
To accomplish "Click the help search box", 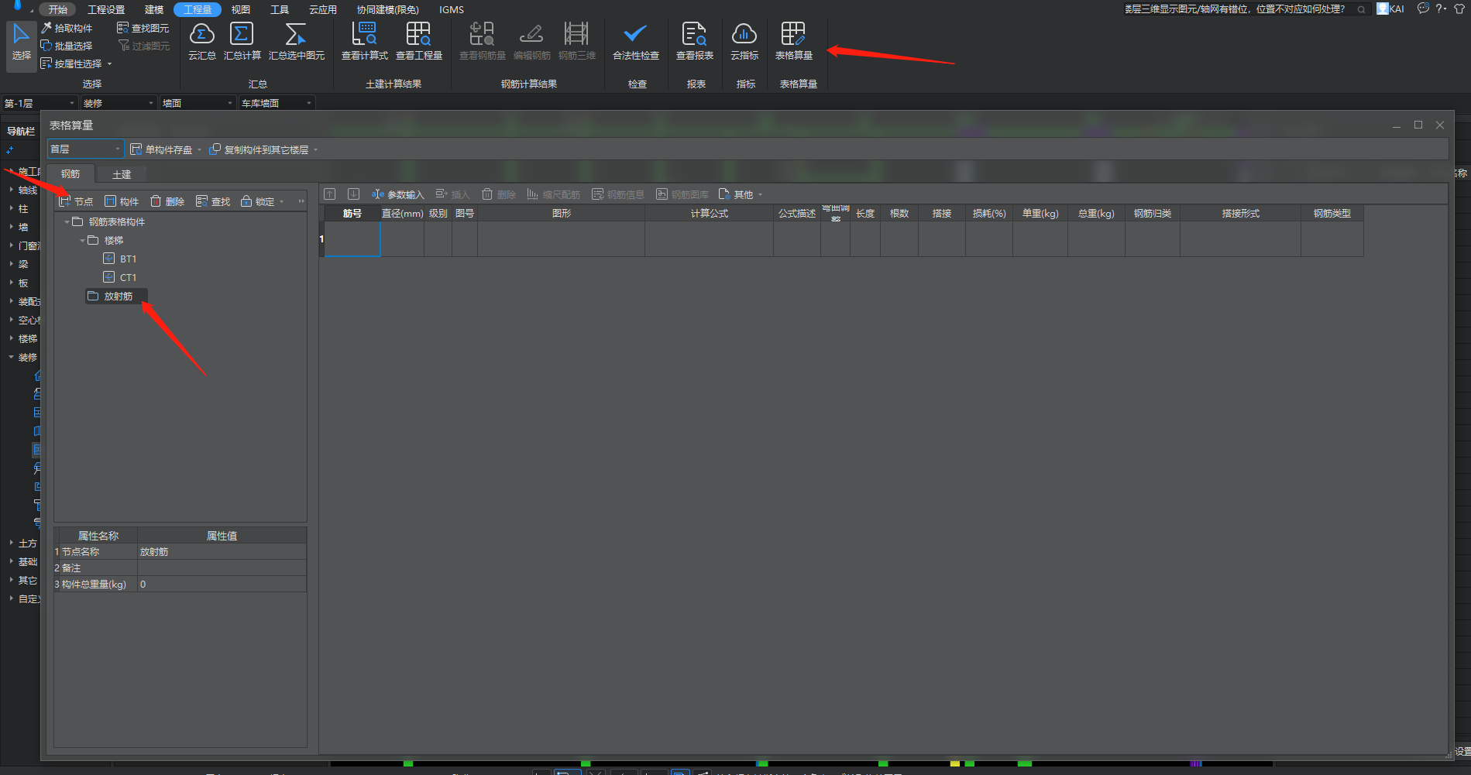I will point(1246,9).
